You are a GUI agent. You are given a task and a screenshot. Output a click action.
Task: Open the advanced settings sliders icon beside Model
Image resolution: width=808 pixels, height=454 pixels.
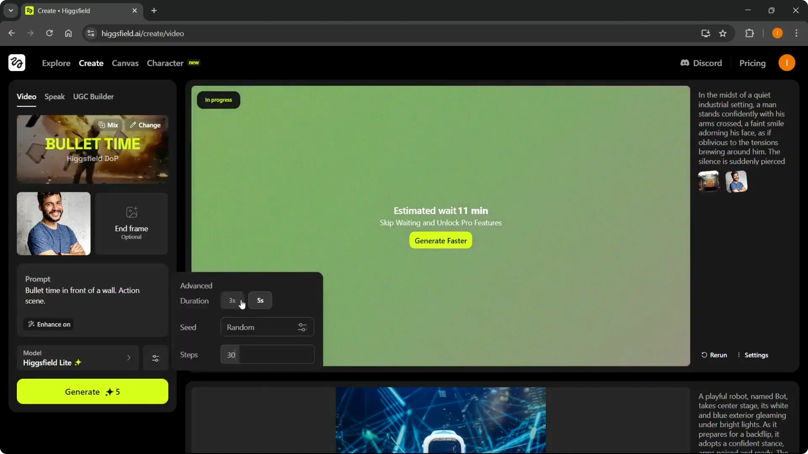tap(155, 358)
